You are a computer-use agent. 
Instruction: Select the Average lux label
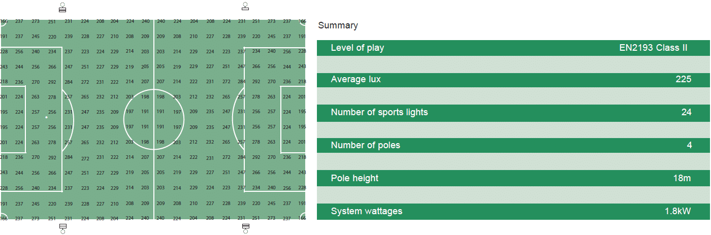(x=355, y=80)
